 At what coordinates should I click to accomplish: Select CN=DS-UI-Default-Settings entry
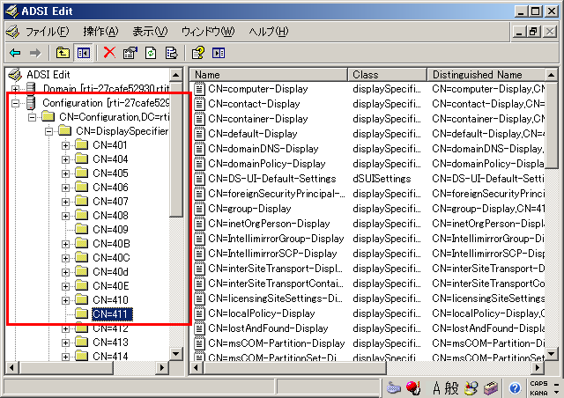271,179
